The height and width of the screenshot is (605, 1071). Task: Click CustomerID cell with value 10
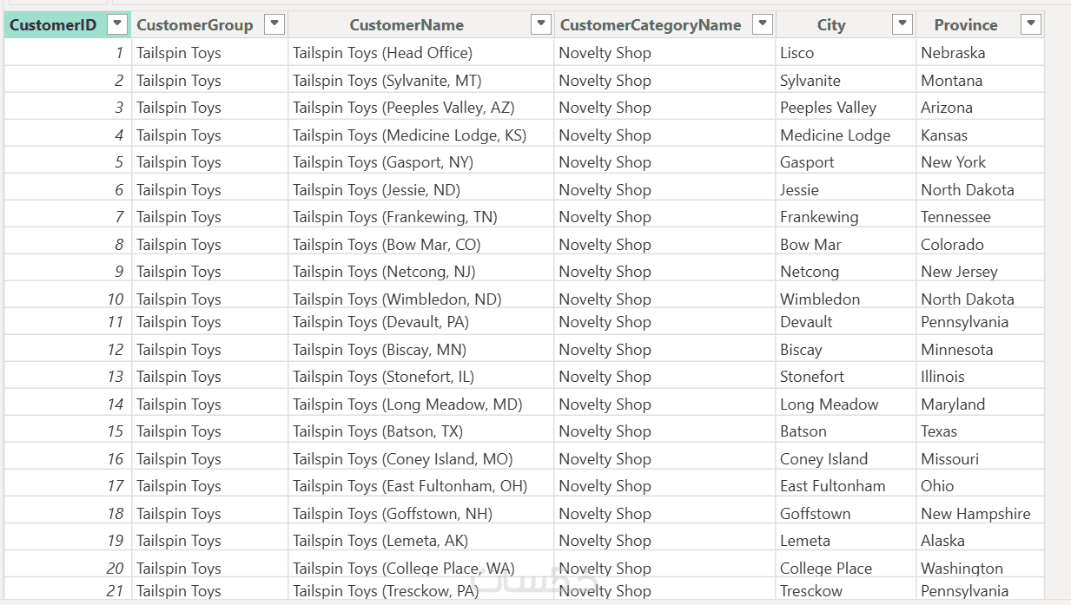pos(116,299)
